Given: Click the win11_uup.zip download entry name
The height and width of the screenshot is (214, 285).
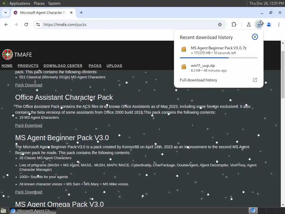Looking at the screenshot, I should pyautogui.click(x=203, y=65).
